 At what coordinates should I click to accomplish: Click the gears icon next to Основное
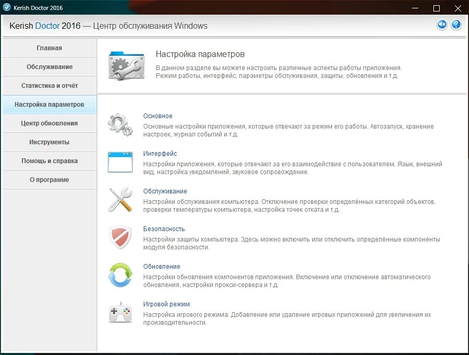coord(120,125)
